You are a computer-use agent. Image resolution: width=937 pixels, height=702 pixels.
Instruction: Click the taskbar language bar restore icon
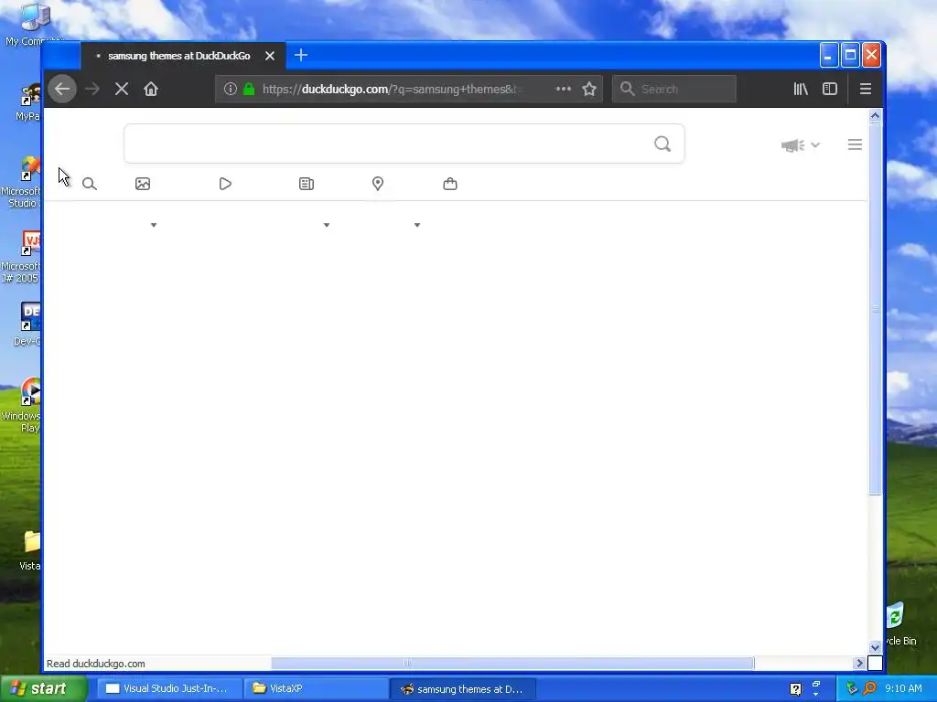816,684
